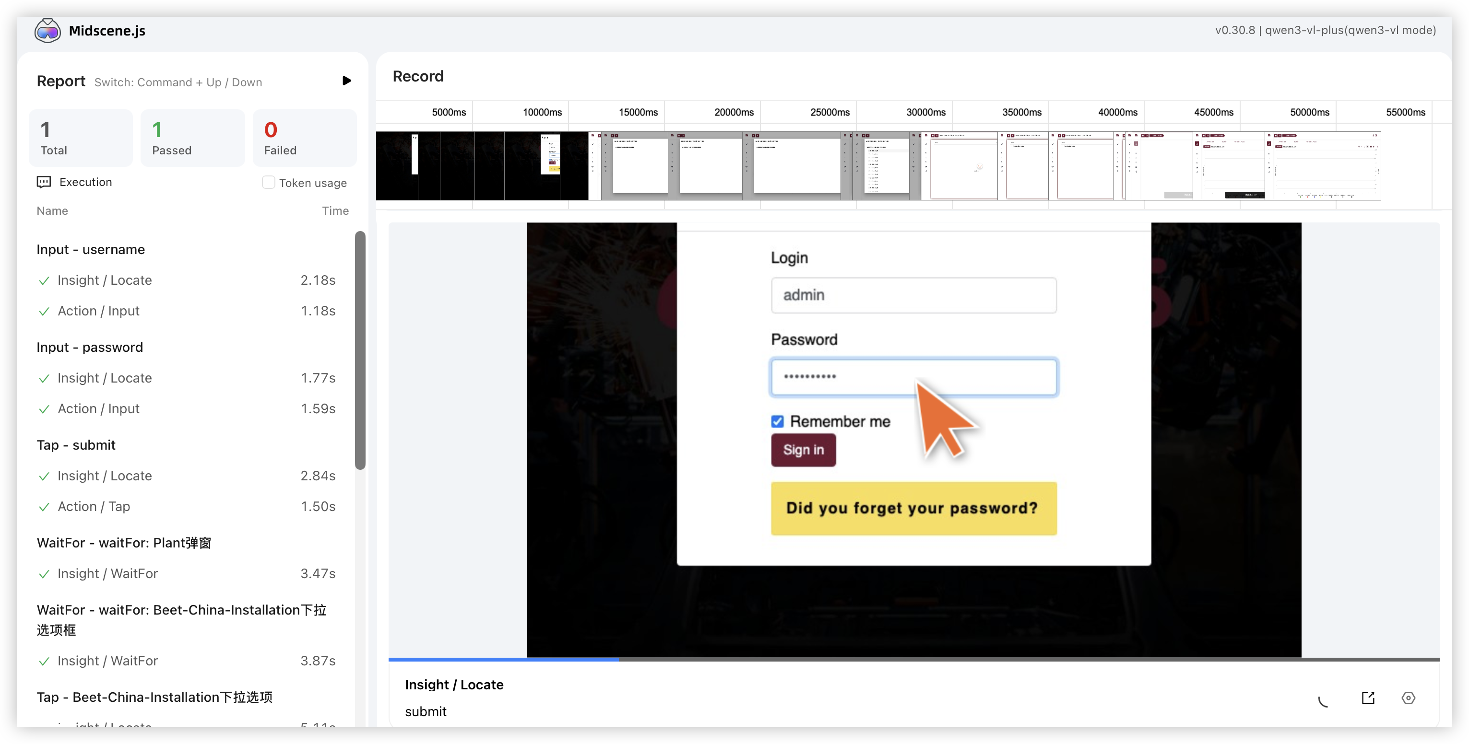Select the Passed count card
This screenshot has height=744, width=1469.
pyautogui.click(x=192, y=138)
